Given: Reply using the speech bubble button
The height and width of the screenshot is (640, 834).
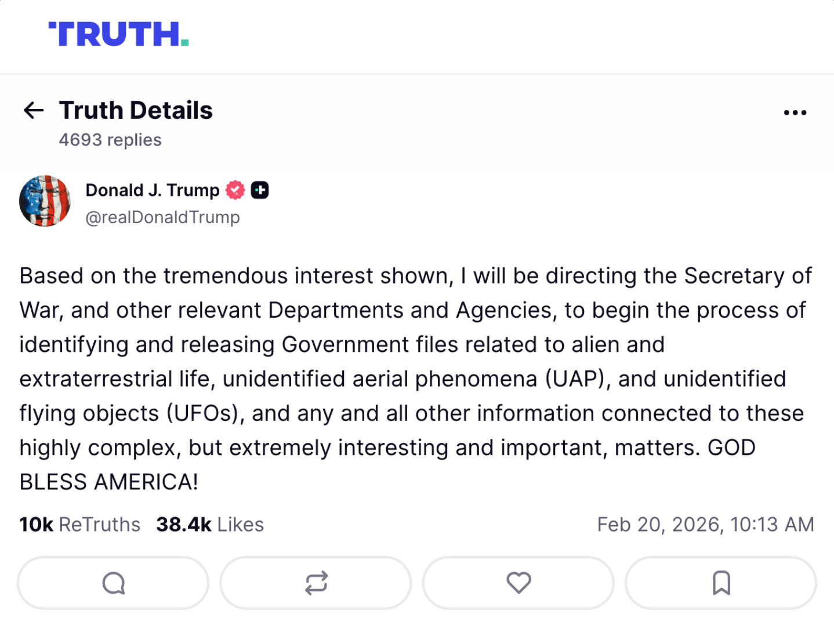Looking at the screenshot, I should (113, 583).
